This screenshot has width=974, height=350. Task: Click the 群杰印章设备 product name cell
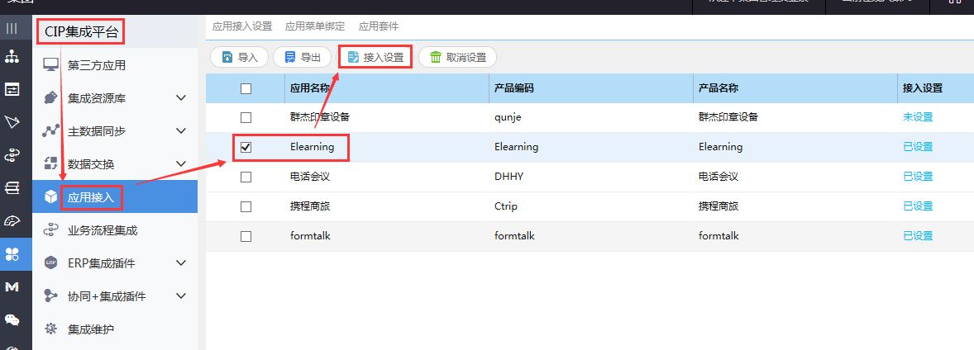click(795, 117)
